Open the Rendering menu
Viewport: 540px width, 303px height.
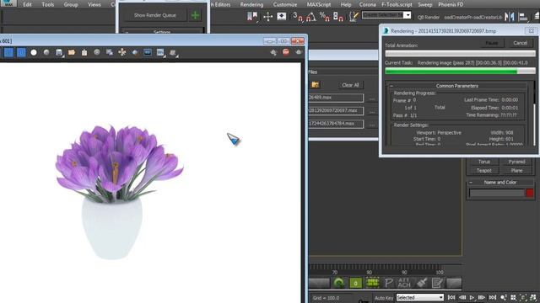point(251,4)
